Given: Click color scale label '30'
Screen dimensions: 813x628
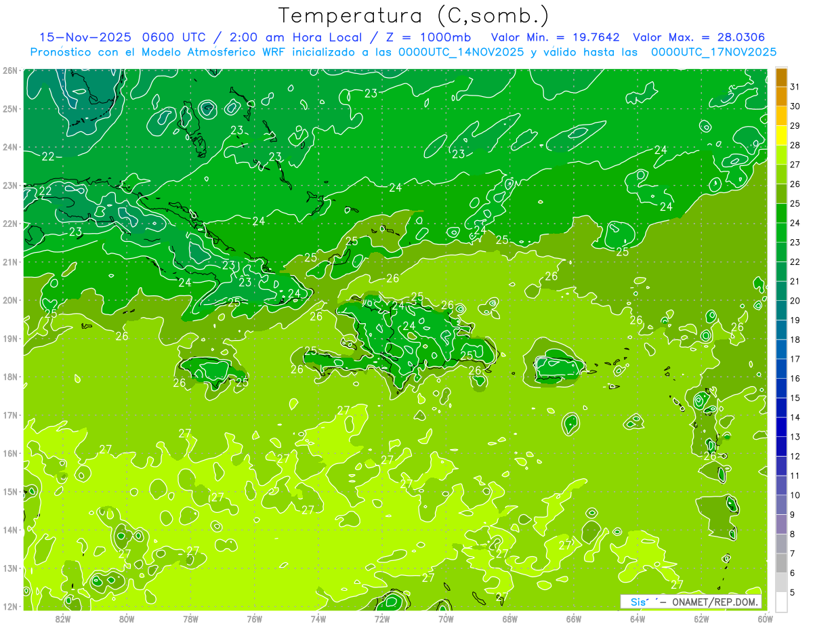Looking at the screenshot, I should click(x=795, y=106).
